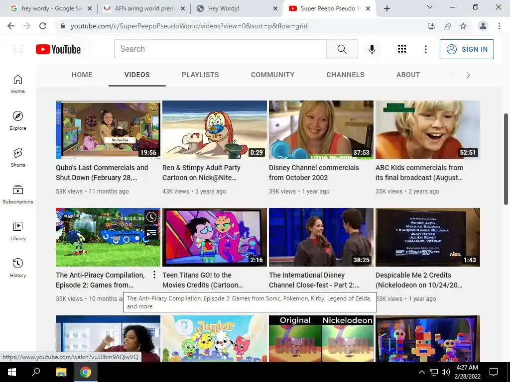The image size is (510, 382).
Task: Switch to the ABOUT tab
Action: click(408, 75)
